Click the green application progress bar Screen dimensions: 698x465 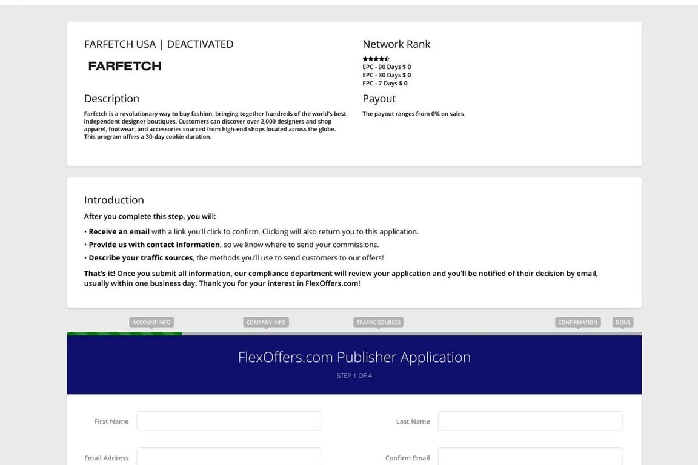[124, 333]
